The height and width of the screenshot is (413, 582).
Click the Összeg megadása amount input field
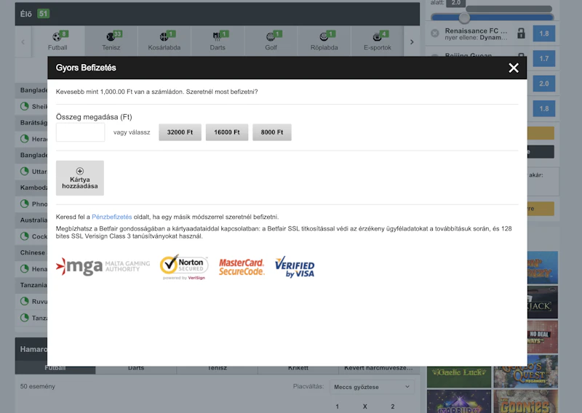[81, 132]
